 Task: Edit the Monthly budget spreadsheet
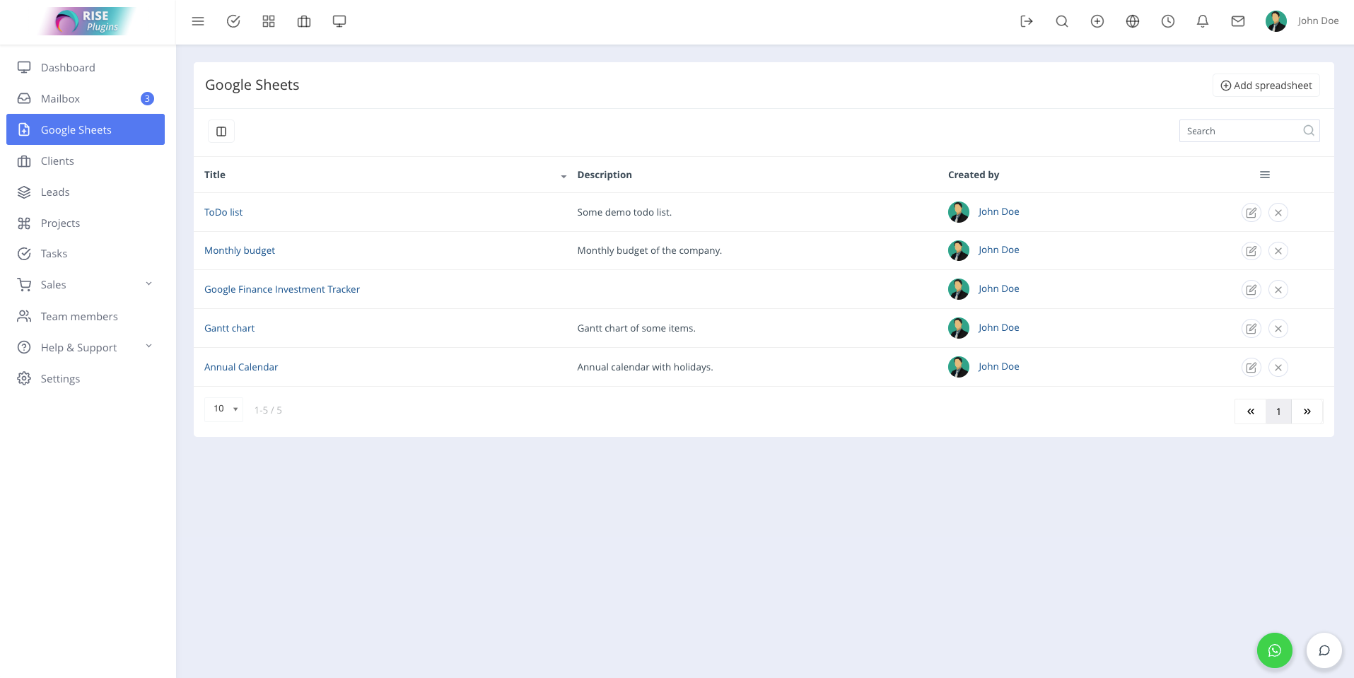[1251, 251]
